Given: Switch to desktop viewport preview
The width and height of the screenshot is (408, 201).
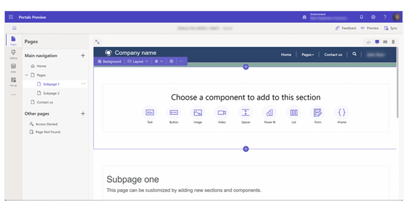Looking at the screenshot, I should coord(377,42).
